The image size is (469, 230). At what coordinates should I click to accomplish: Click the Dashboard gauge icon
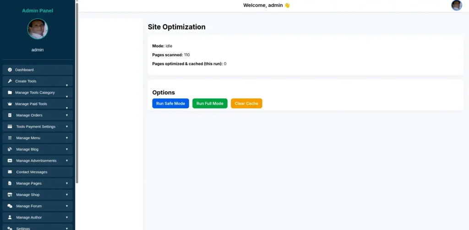pos(10,70)
